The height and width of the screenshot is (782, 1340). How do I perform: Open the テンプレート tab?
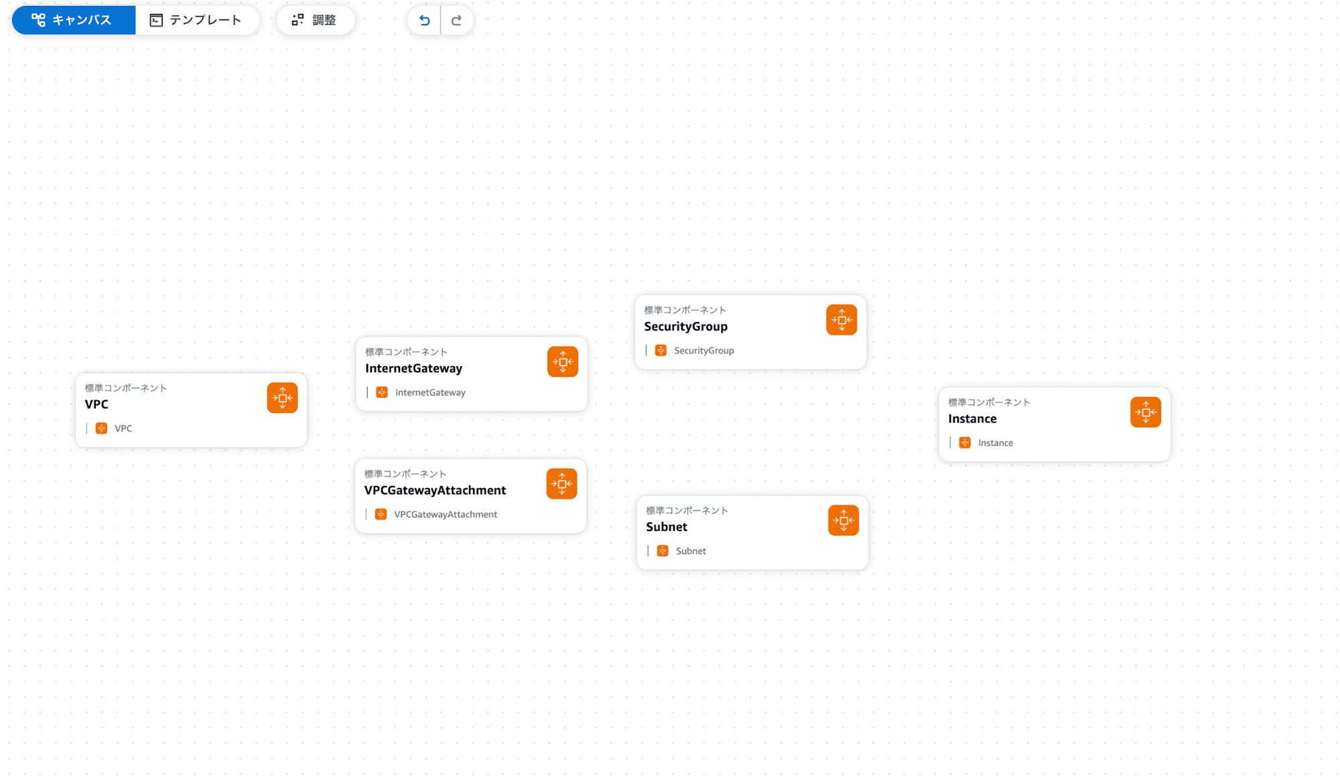tap(197, 20)
